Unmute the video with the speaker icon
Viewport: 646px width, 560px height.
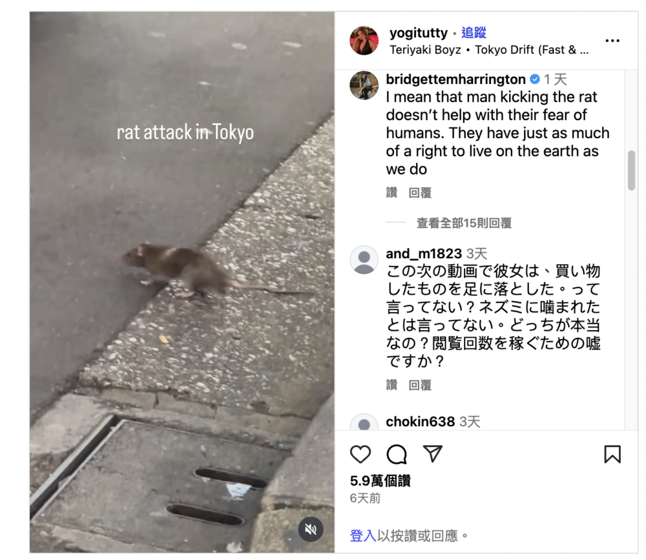311,529
